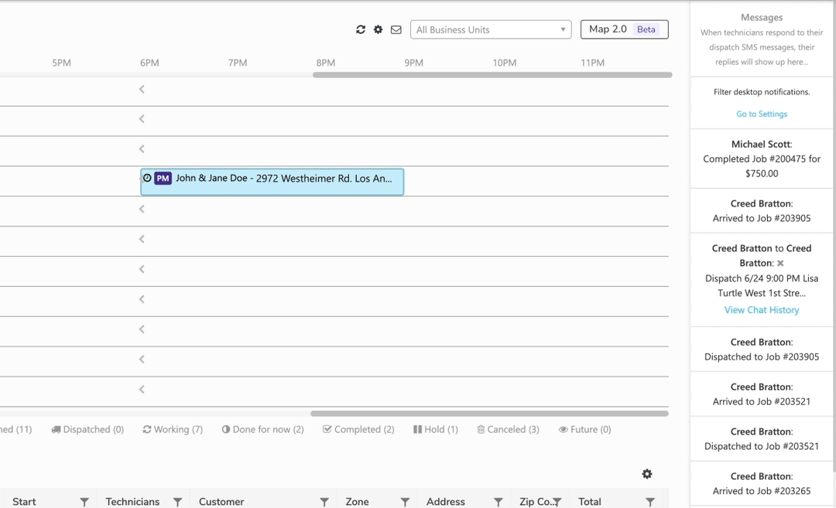Open the filter for the Address column
Viewport: 836px width, 508px height.
tap(498, 502)
